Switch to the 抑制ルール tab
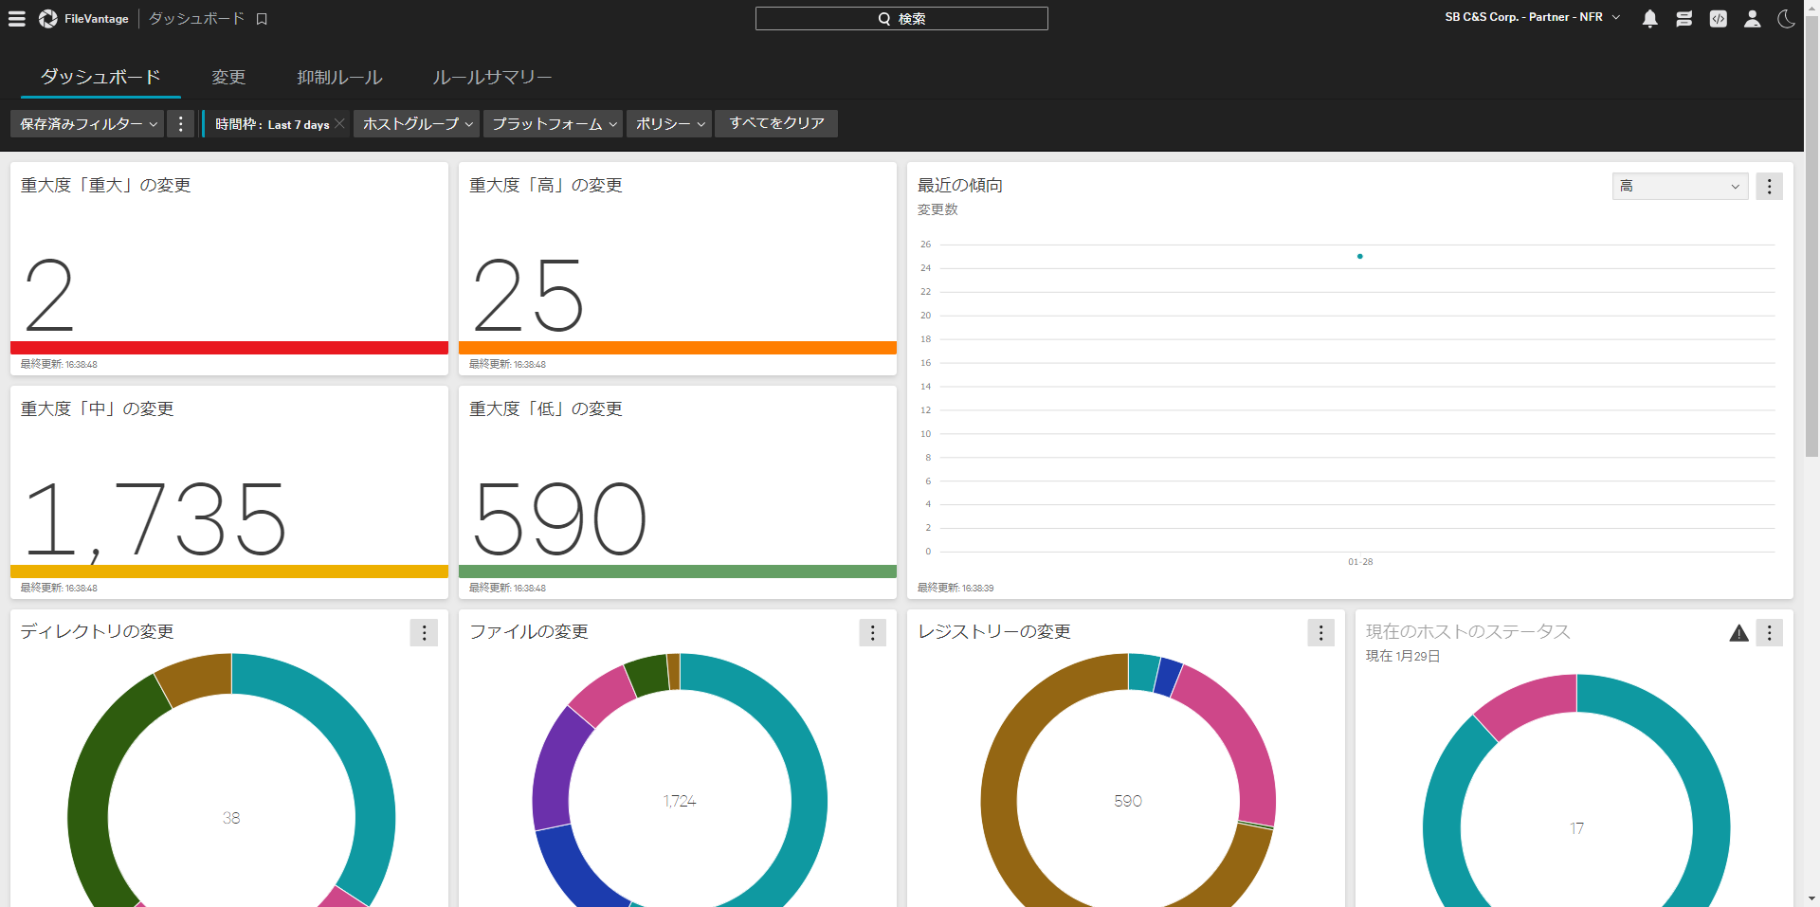The width and height of the screenshot is (1820, 907). (x=339, y=78)
